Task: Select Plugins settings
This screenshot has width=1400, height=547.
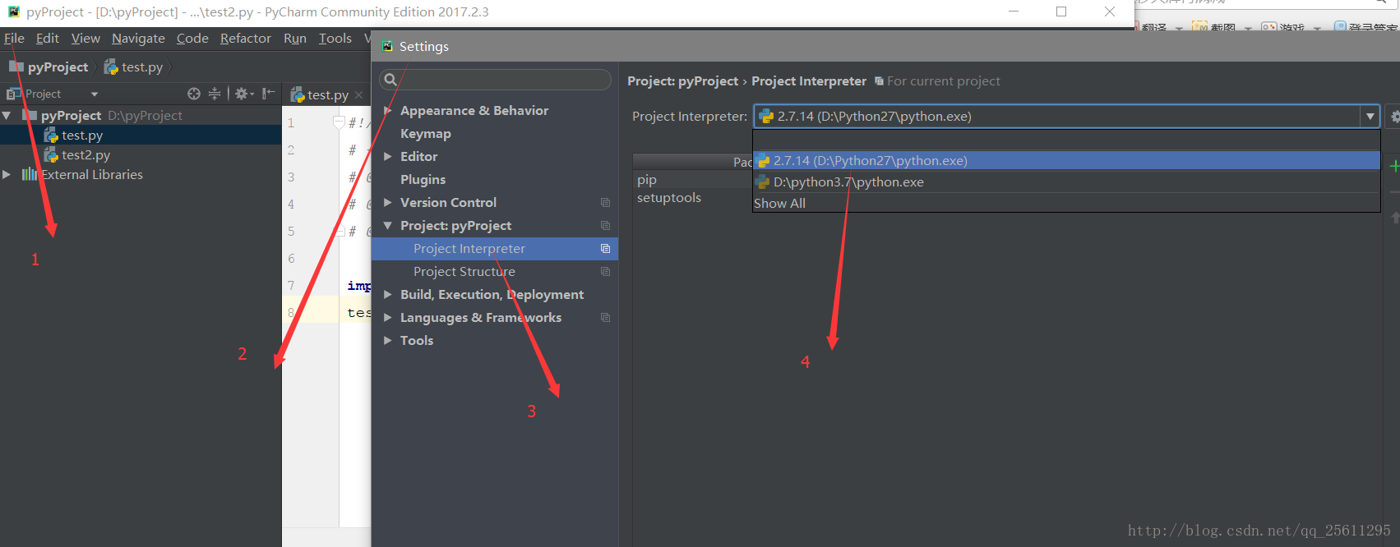Action: pyautogui.click(x=423, y=180)
